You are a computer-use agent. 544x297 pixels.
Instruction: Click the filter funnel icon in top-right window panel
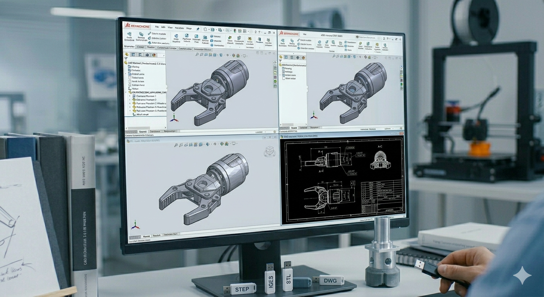[280, 61]
